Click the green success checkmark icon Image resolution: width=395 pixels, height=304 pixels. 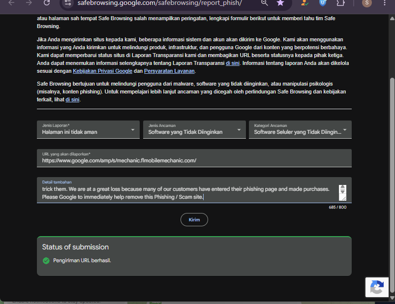(46, 261)
